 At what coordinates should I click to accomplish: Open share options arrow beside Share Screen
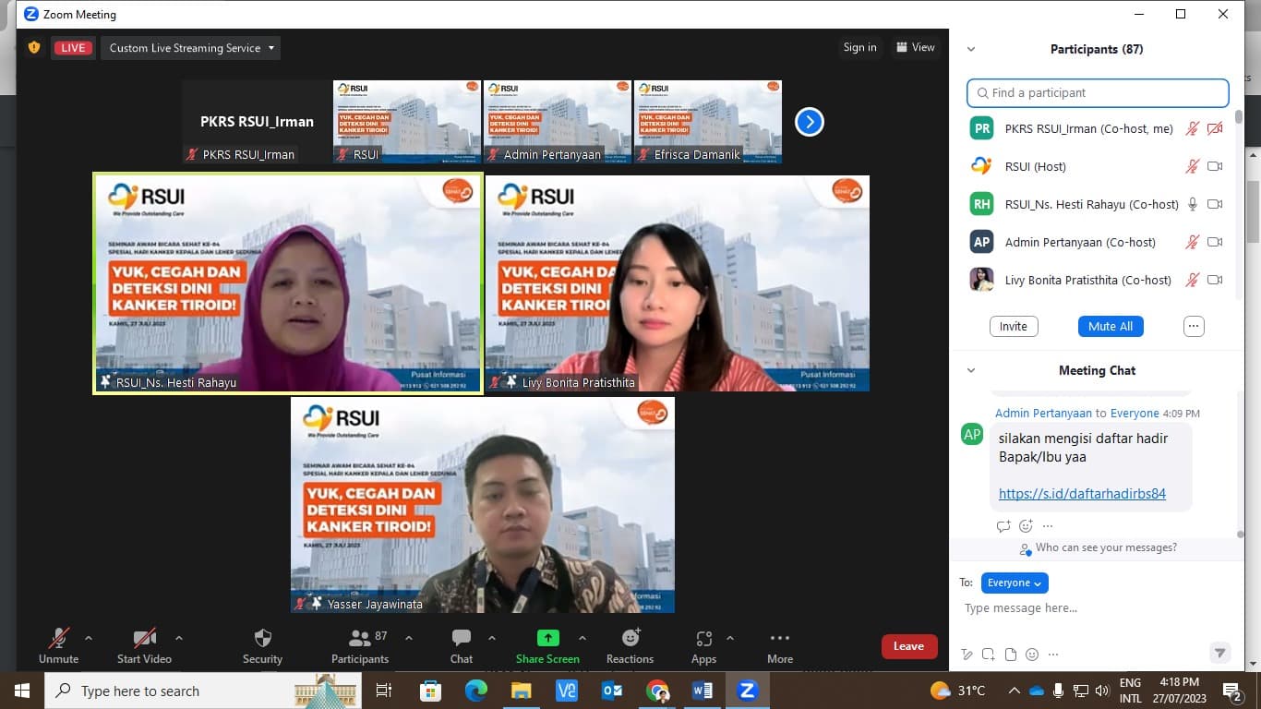[x=582, y=638]
